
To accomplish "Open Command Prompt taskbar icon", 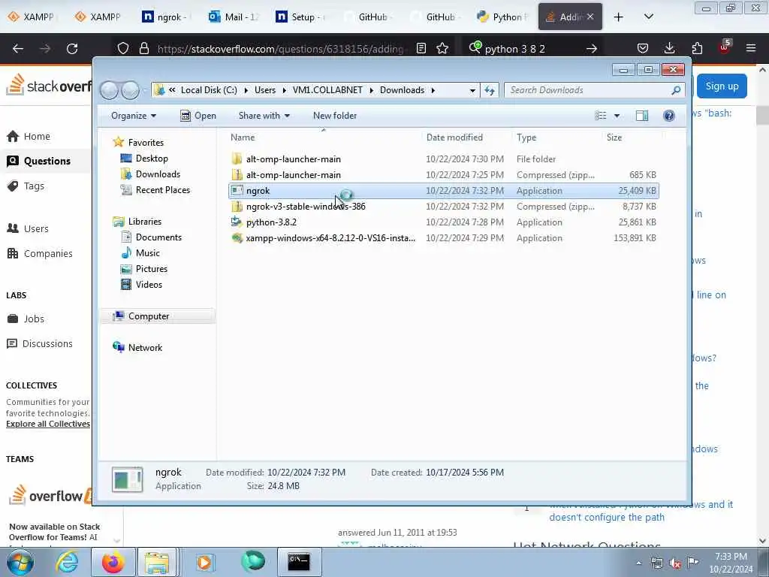I will click(299, 562).
